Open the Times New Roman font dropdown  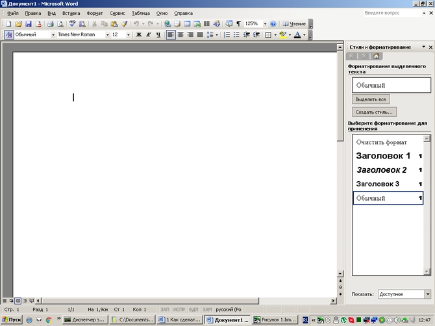pyautogui.click(x=107, y=34)
